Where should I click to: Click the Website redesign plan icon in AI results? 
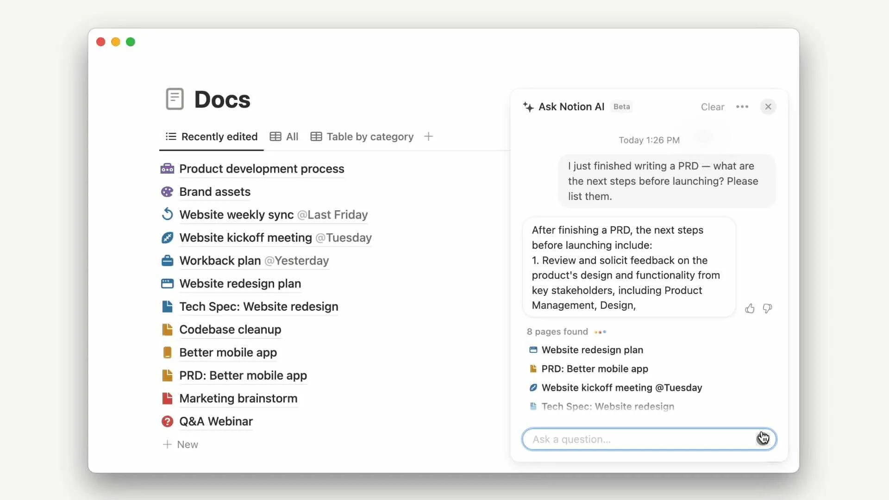(533, 350)
